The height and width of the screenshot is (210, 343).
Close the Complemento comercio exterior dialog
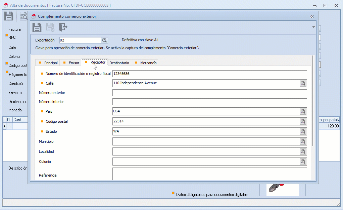click(x=311, y=16)
